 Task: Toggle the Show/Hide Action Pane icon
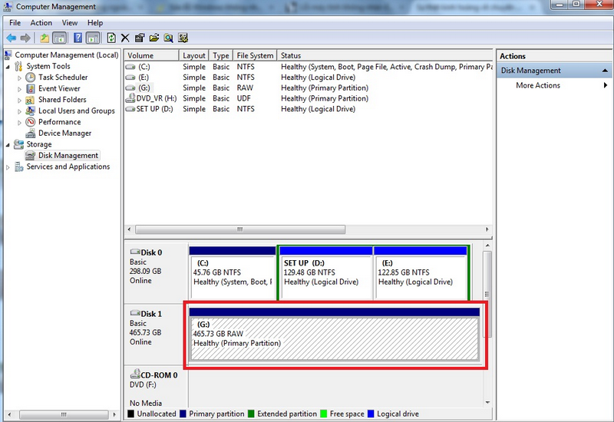click(92, 38)
